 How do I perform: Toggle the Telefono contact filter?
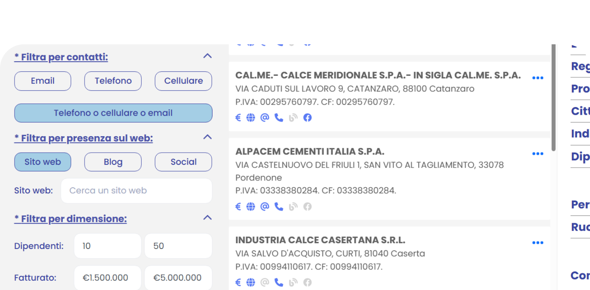(x=113, y=81)
